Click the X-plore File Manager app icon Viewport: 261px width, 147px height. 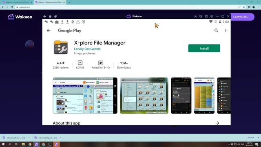tap(61, 47)
